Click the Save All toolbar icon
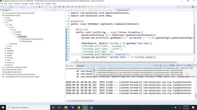The height and width of the screenshot is (110, 197). 8,7
